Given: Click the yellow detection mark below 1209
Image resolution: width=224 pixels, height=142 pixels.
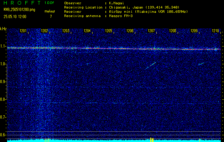Looking at the screenshot, I should pos(199,140).
